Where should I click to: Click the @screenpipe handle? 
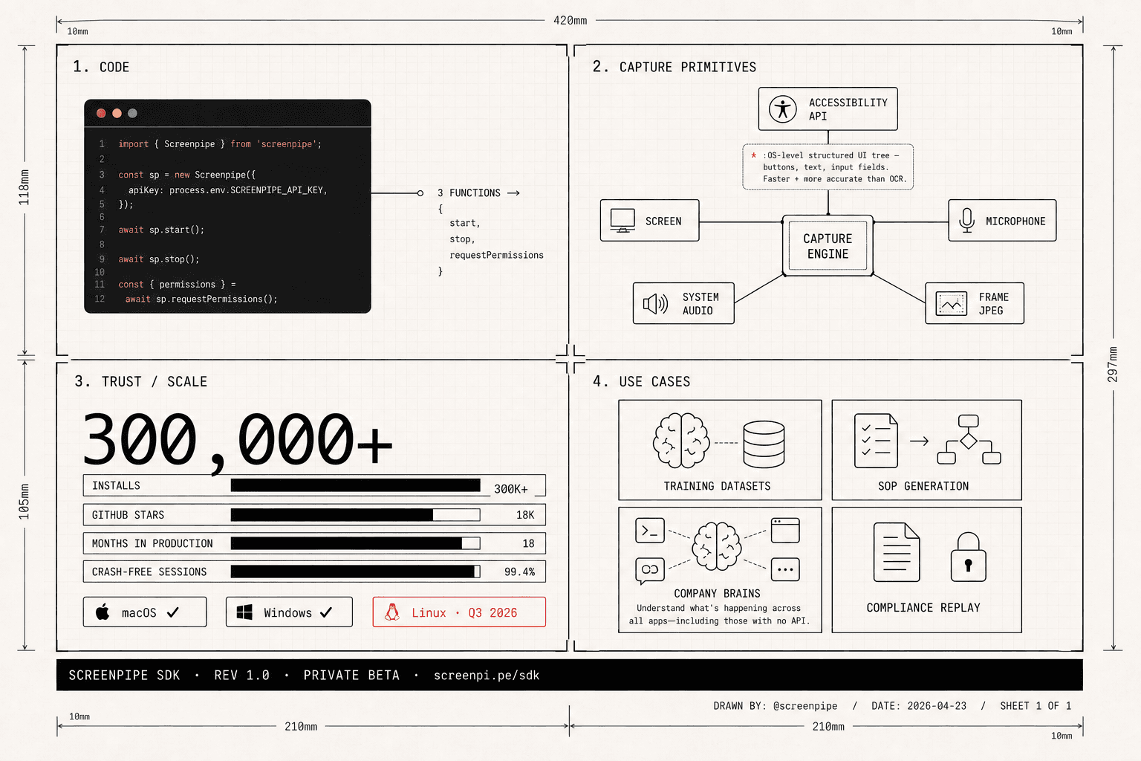[805, 706]
